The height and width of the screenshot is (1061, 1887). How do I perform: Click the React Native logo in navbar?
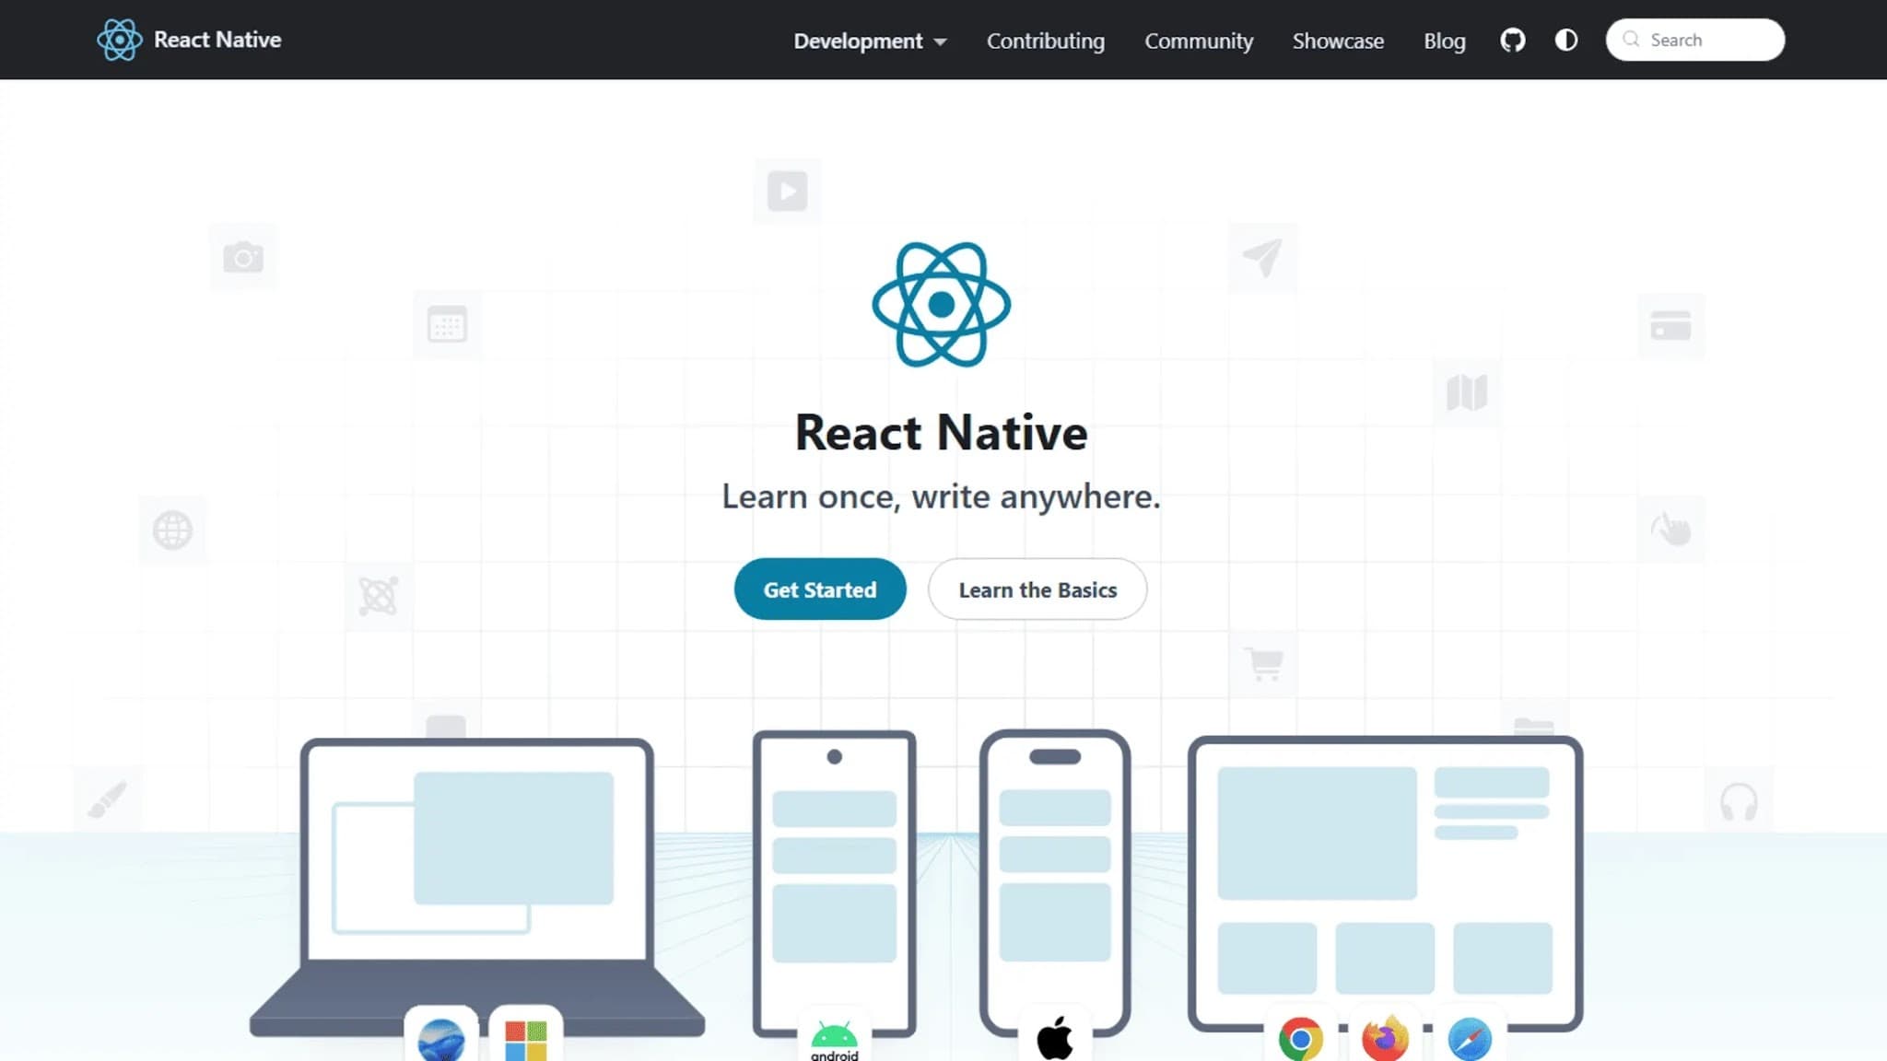[120, 40]
